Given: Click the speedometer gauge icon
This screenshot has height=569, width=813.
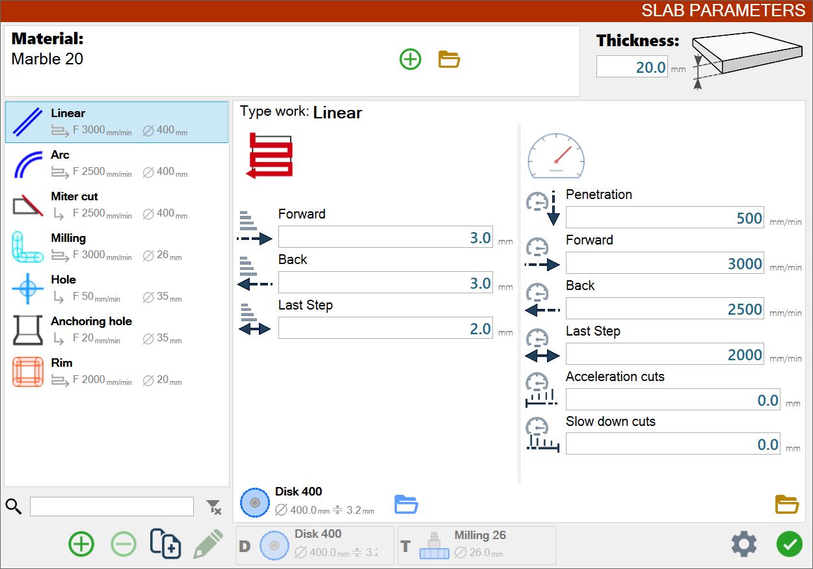Looking at the screenshot, I should [555, 156].
